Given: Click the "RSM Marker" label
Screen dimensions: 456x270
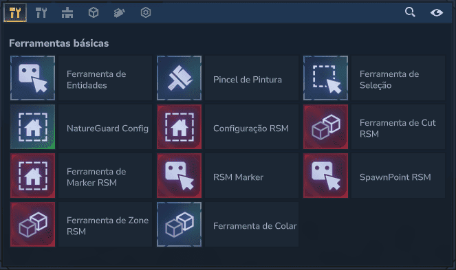Looking at the screenshot, I should click(238, 177).
